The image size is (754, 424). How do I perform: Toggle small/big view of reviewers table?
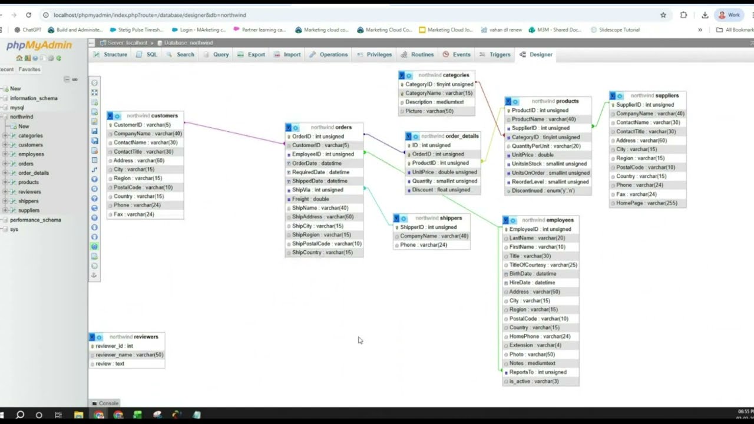pyautogui.click(x=92, y=337)
